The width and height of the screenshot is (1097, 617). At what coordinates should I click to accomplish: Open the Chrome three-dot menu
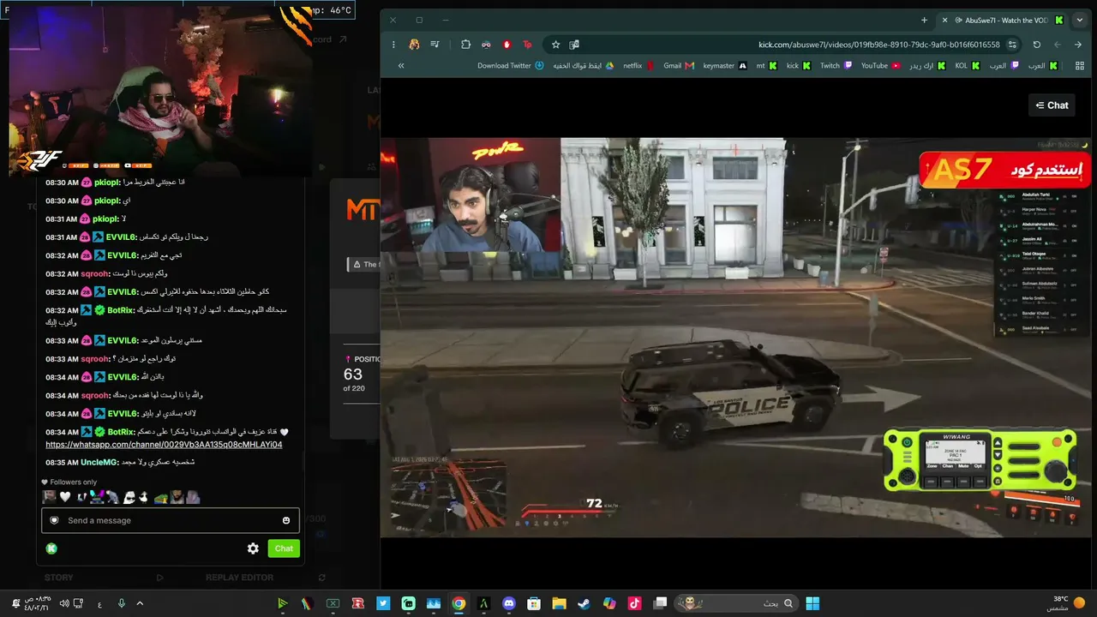[393, 45]
